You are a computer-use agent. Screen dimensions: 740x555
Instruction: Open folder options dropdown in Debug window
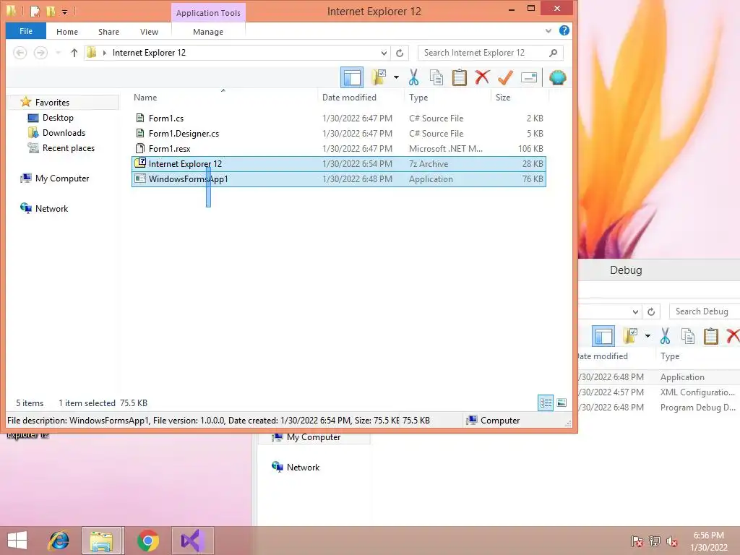pos(647,336)
